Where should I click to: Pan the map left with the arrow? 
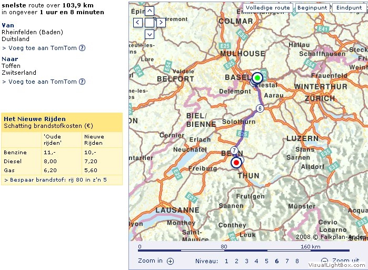[x=138, y=23]
